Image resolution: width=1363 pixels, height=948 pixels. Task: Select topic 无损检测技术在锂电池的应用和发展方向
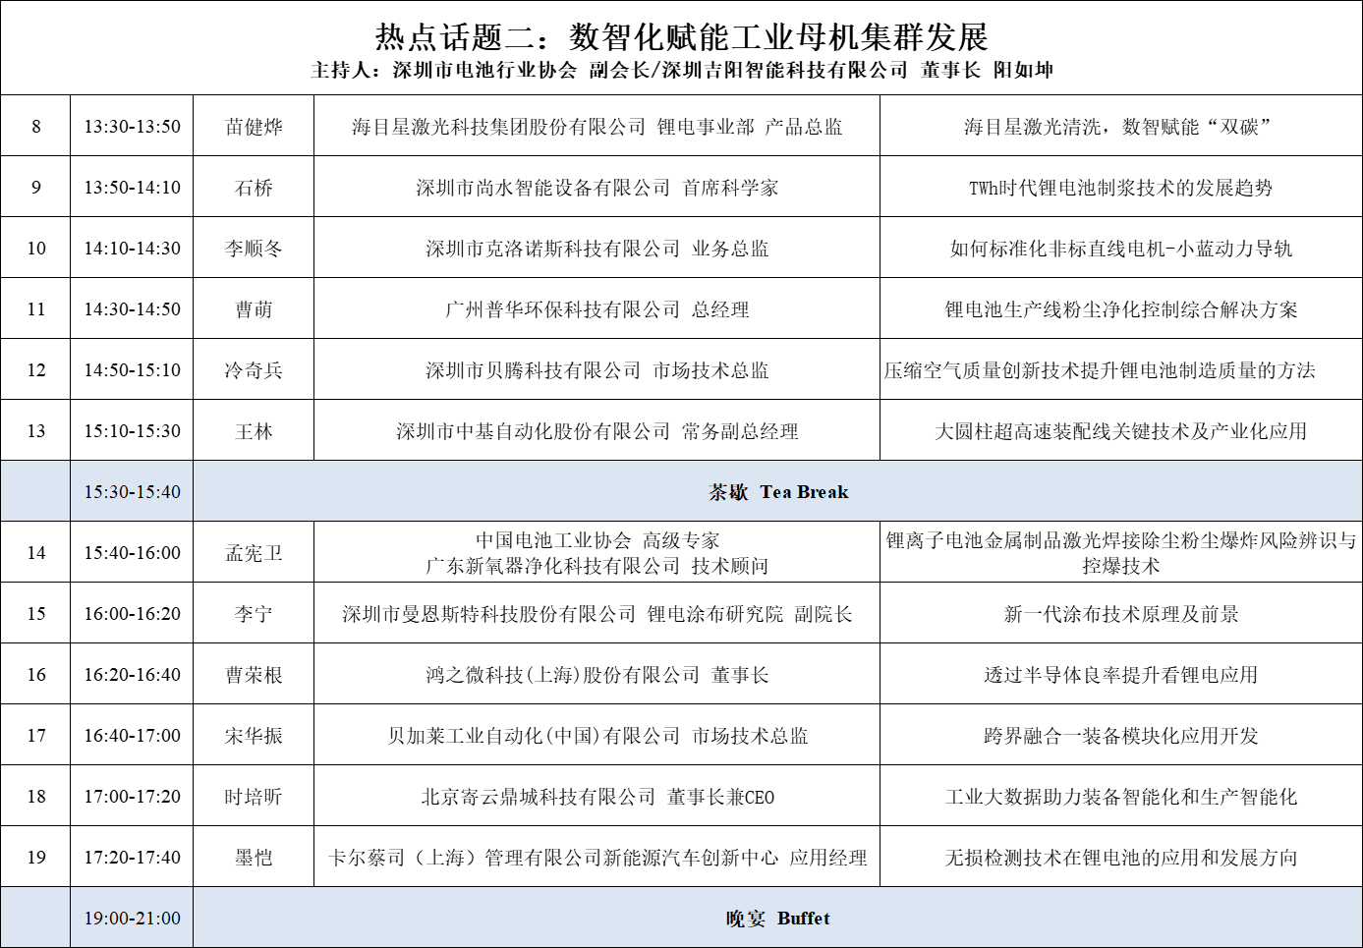pos(1121,857)
